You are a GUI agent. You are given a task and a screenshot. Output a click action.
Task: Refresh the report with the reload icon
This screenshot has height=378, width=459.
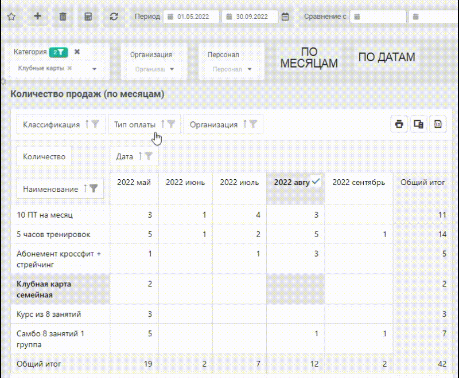pyautogui.click(x=114, y=17)
